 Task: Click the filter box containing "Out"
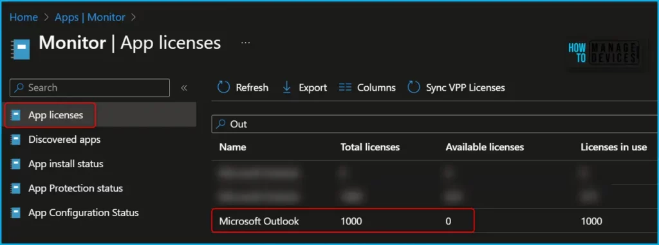click(435, 124)
